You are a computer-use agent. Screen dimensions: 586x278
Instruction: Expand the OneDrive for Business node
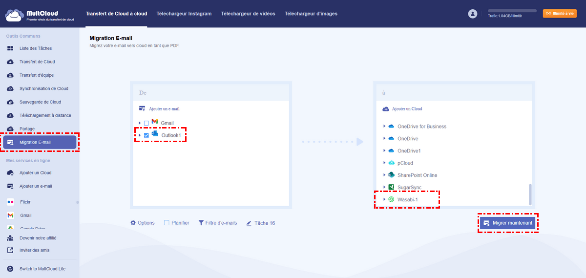384,127
